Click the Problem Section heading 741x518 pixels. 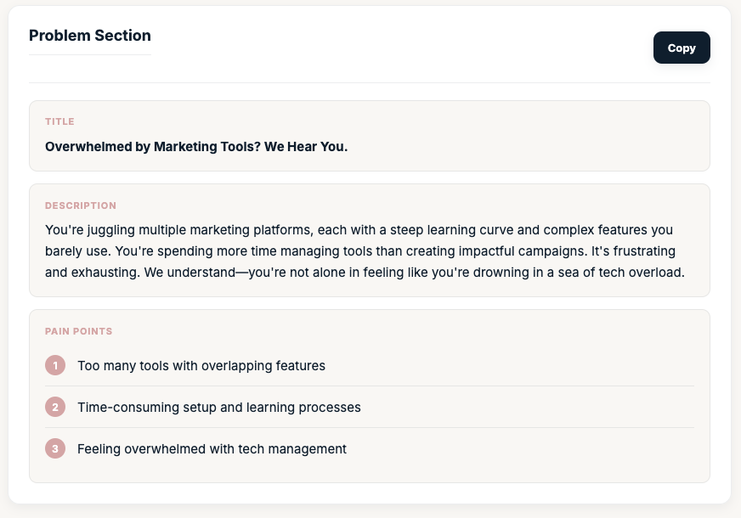coord(90,36)
